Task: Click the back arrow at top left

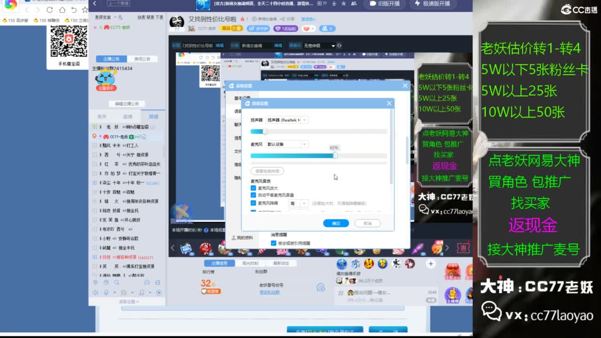Action: (x=94, y=3)
